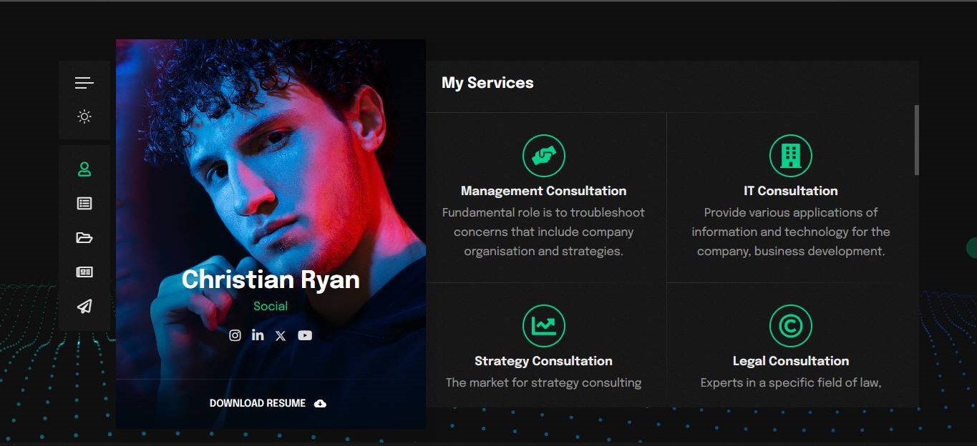977x446 pixels.
Task: Select the profile person icon in sidebar
Action: coord(84,169)
